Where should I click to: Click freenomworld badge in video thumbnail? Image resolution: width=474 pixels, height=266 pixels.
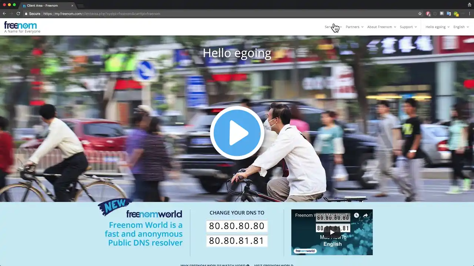(305, 251)
